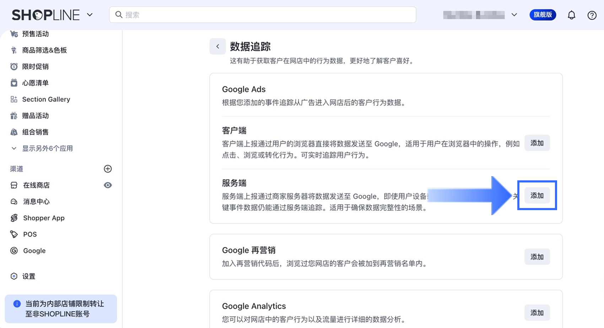Go to 设置 in the sidebar

coord(29,276)
